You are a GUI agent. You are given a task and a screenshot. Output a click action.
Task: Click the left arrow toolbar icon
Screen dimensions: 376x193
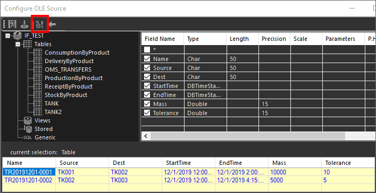pyautogui.click(x=53, y=24)
